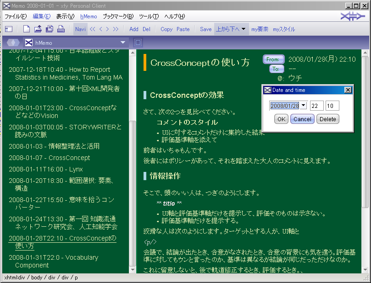Image resolution: width=371 pixels, height=283 pixels.
Task: Open the date picker dropdown arrow
Action: 303,106
